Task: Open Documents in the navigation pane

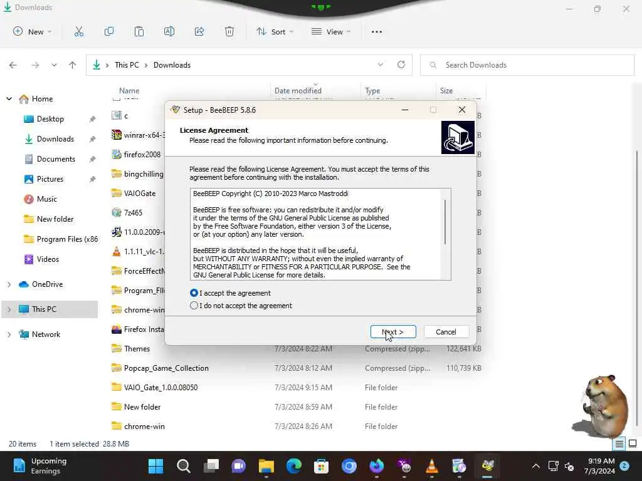Action: point(56,159)
